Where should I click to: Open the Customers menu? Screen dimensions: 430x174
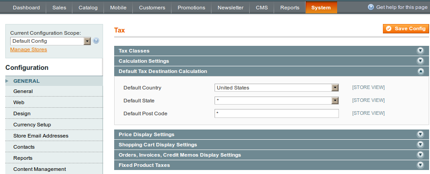(x=152, y=8)
